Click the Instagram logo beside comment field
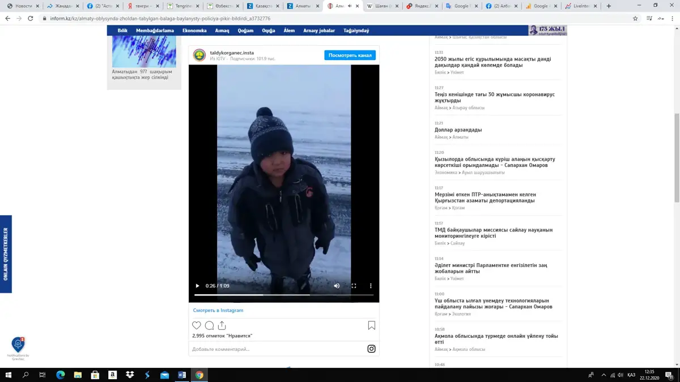 (x=371, y=349)
